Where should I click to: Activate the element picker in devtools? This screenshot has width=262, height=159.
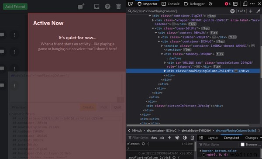click(131, 4)
